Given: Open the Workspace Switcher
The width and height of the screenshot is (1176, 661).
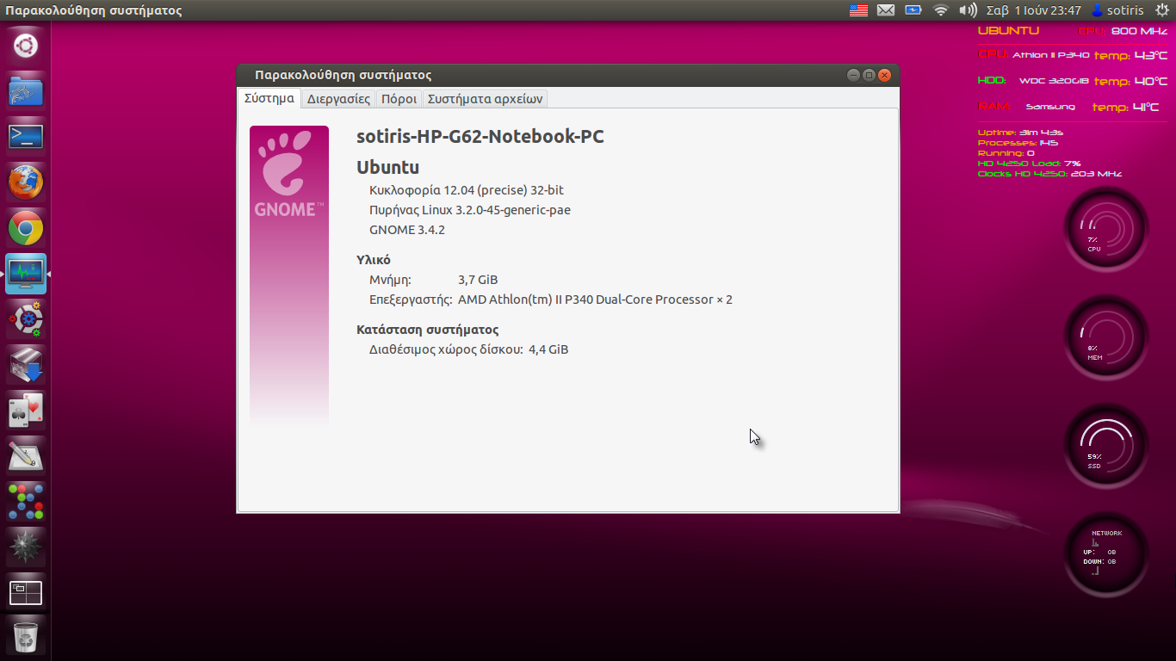Looking at the screenshot, I should point(26,593).
